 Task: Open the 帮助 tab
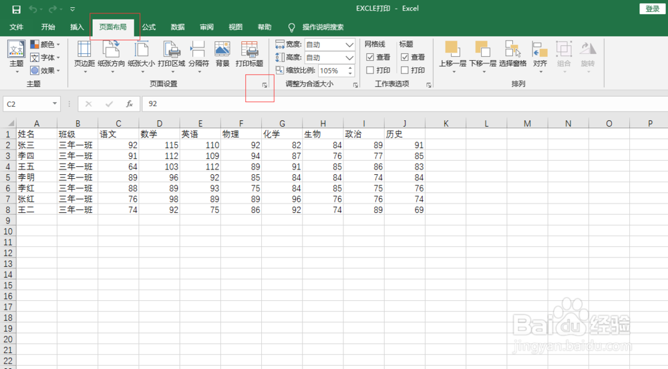coord(265,27)
